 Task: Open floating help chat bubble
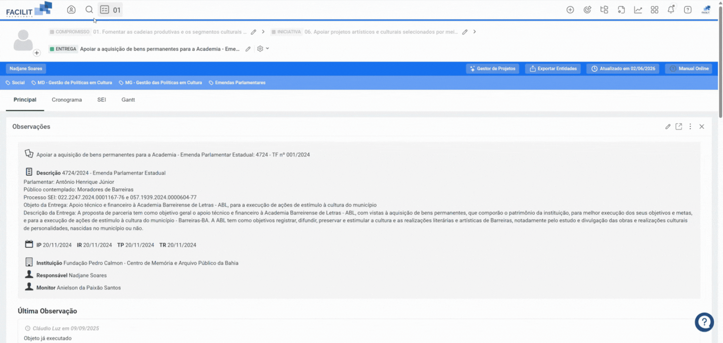coord(704,322)
